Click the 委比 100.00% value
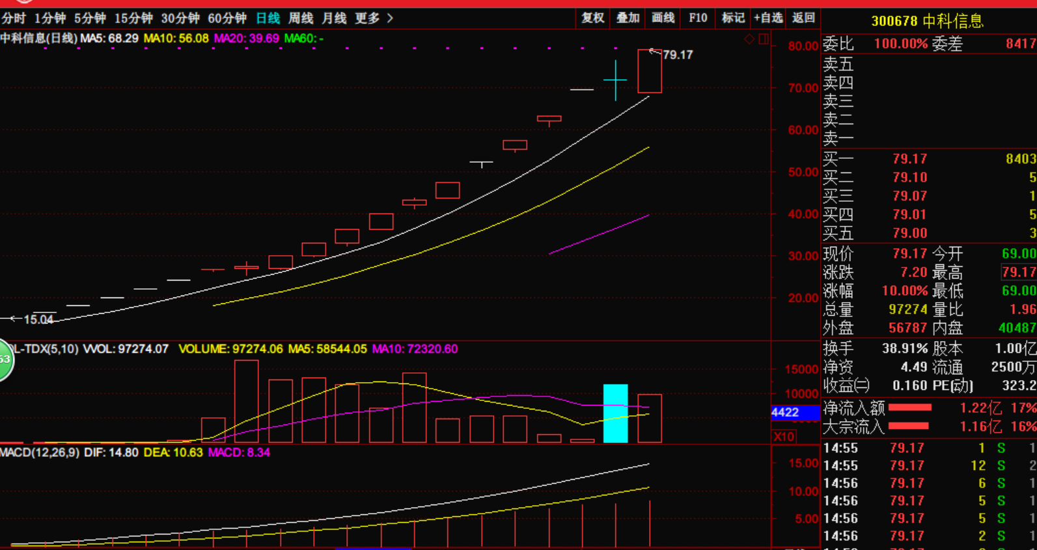Screen dimensions: 1037x550 click(901, 44)
